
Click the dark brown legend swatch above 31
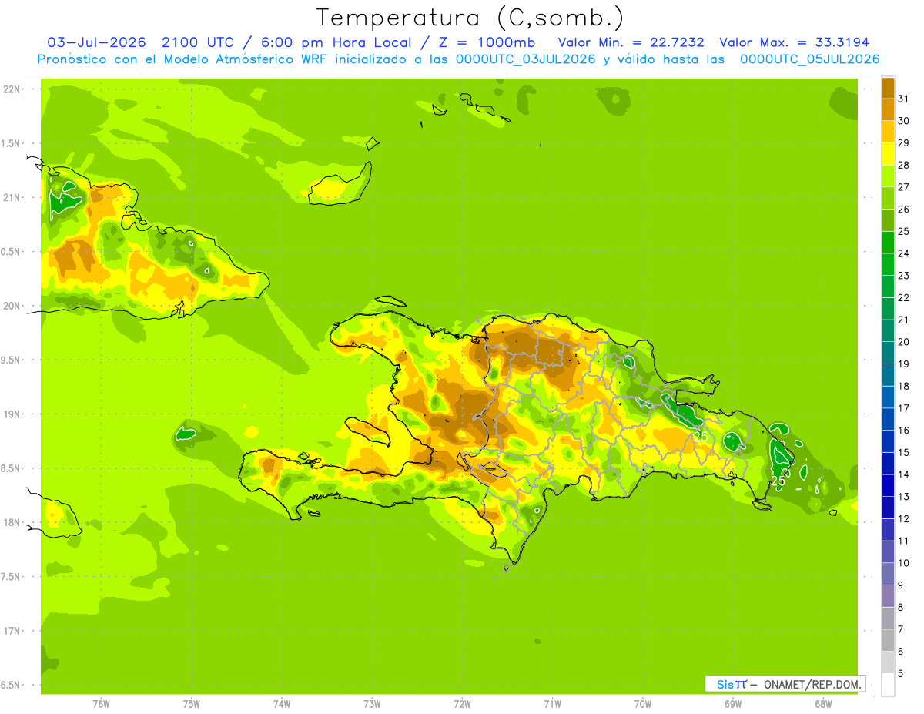coord(888,88)
